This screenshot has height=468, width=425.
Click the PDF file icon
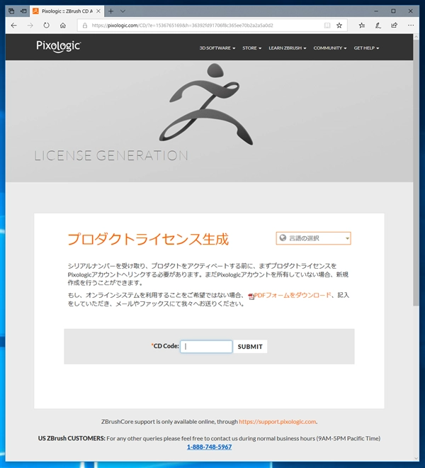tap(251, 296)
